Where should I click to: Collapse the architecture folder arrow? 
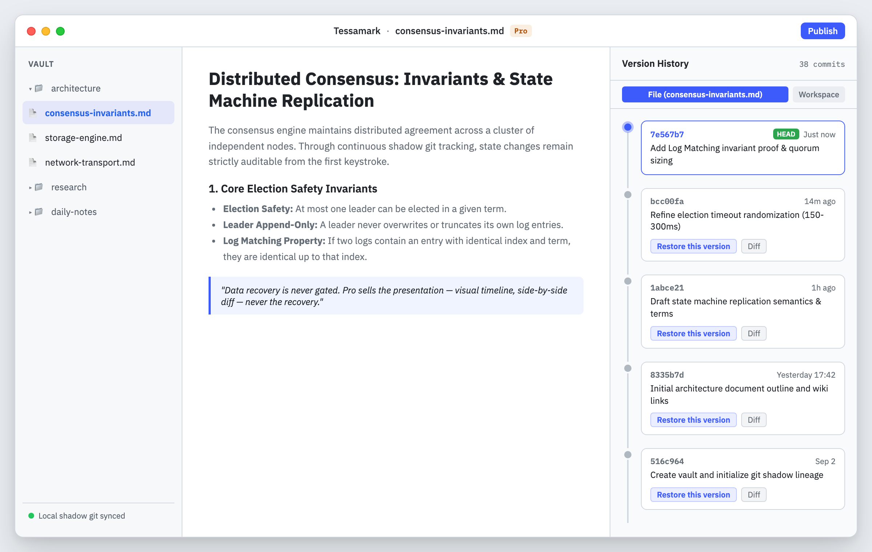(x=30, y=89)
